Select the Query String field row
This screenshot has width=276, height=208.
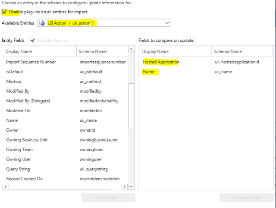pos(66,169)
